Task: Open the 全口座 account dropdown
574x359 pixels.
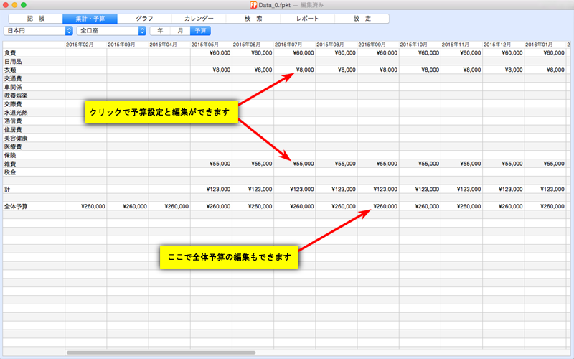Action: (111, 31)
